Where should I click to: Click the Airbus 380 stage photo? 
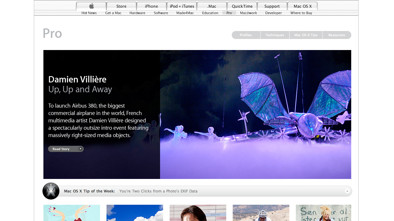(x=255, y=114)
